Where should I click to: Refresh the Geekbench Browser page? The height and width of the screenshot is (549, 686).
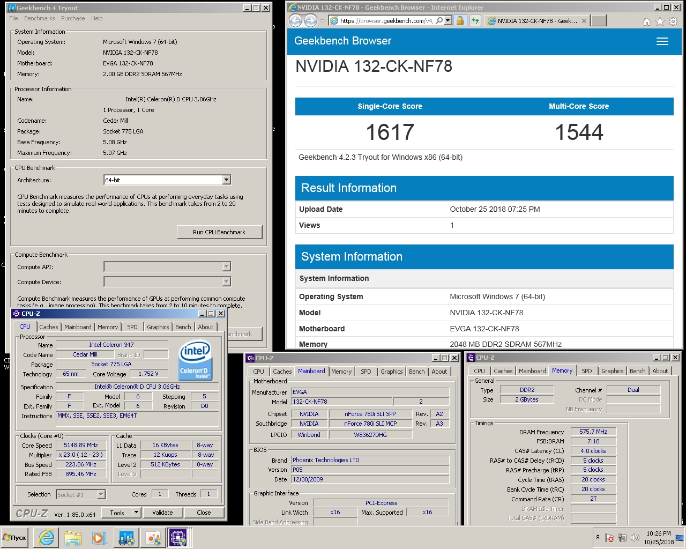coord(475,20)
